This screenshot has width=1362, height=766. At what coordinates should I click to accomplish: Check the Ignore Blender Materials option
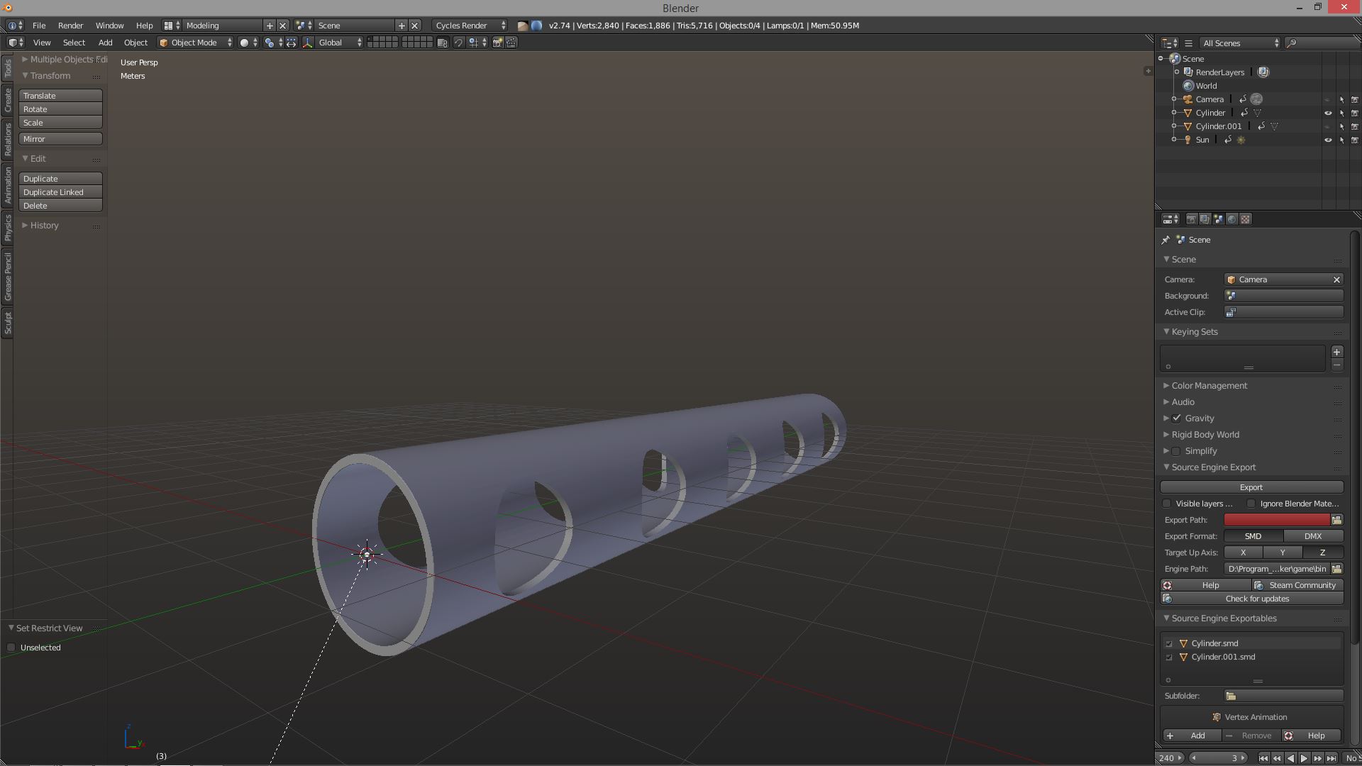point(1252,504)
